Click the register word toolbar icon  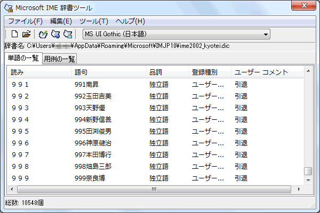pyautogui.click(x=43, y=35)
